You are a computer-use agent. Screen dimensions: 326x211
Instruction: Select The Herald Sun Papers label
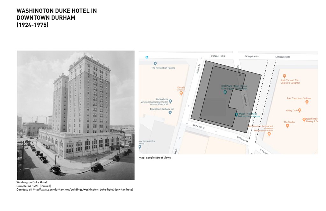point(163,68)
